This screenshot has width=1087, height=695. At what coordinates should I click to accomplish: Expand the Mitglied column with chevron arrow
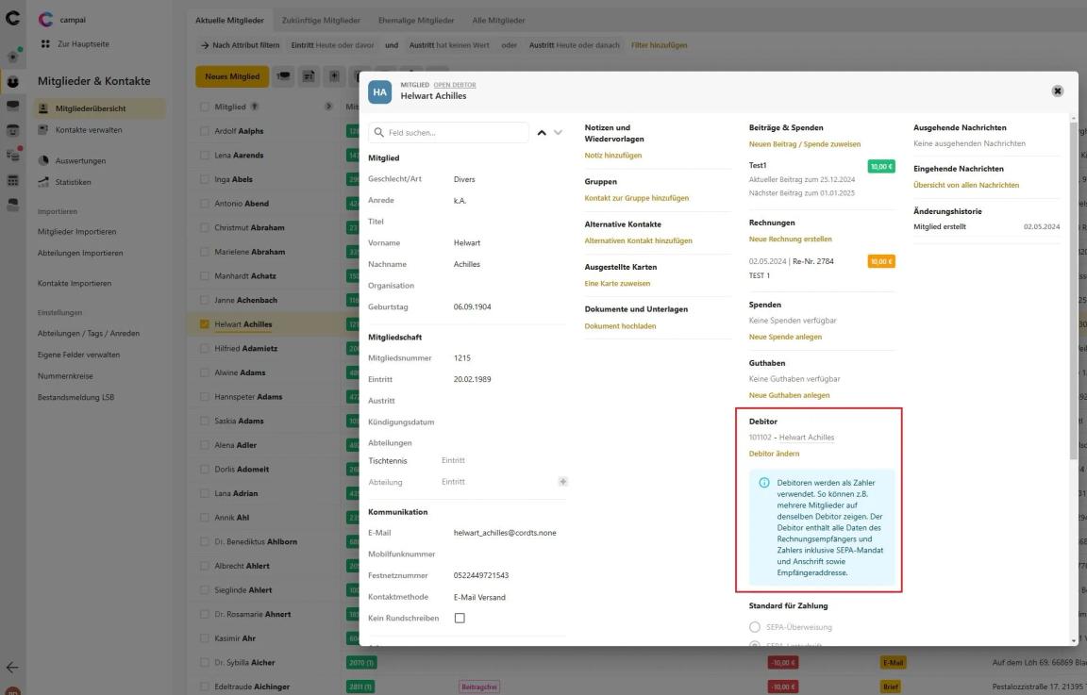(x=328, y=107)
